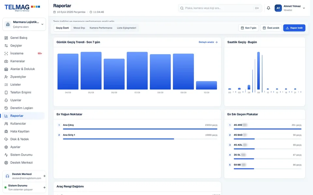The width and height of the screenshot is (313, 195).
Task: Focus the plate, camera or person search field
Action: (x=220, y=8)
